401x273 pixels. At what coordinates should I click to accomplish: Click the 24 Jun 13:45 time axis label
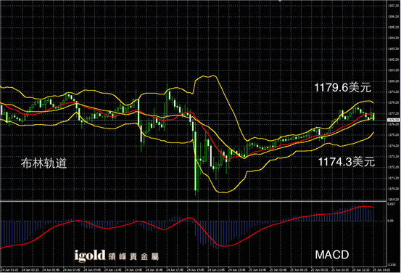coord(133,270)
